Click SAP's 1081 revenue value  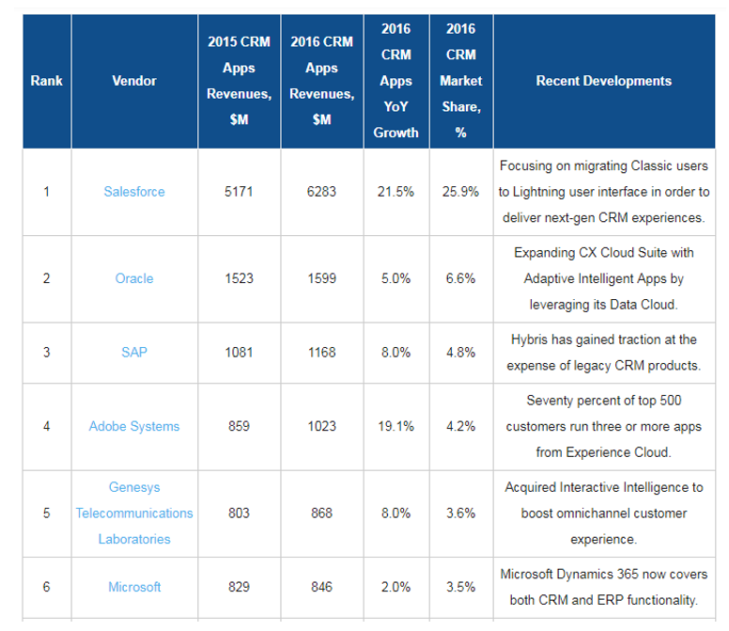pos(239,353)
